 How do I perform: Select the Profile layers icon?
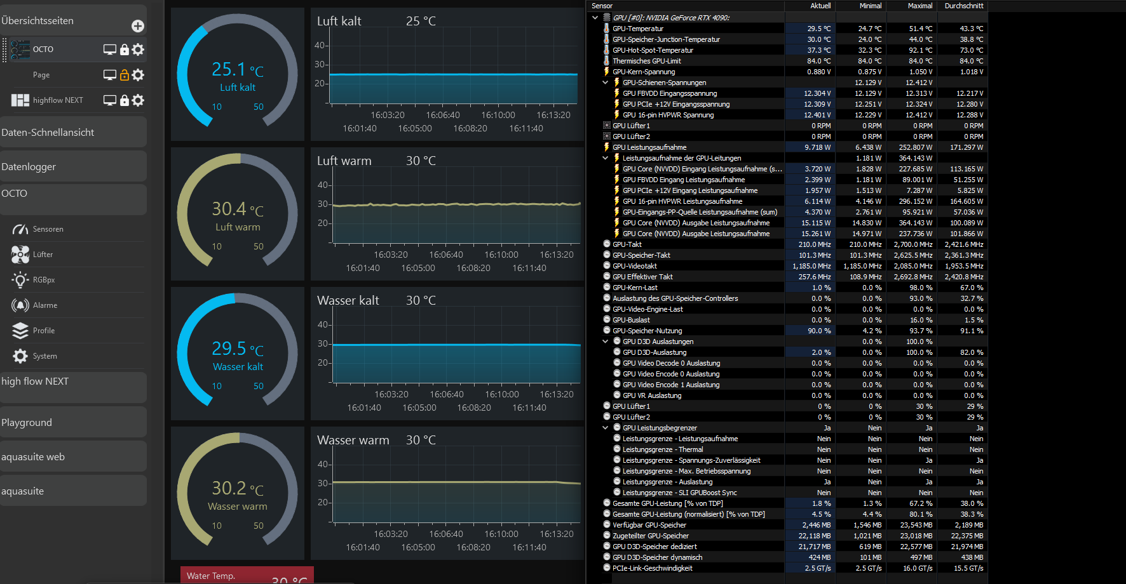[x=21, y=330]
